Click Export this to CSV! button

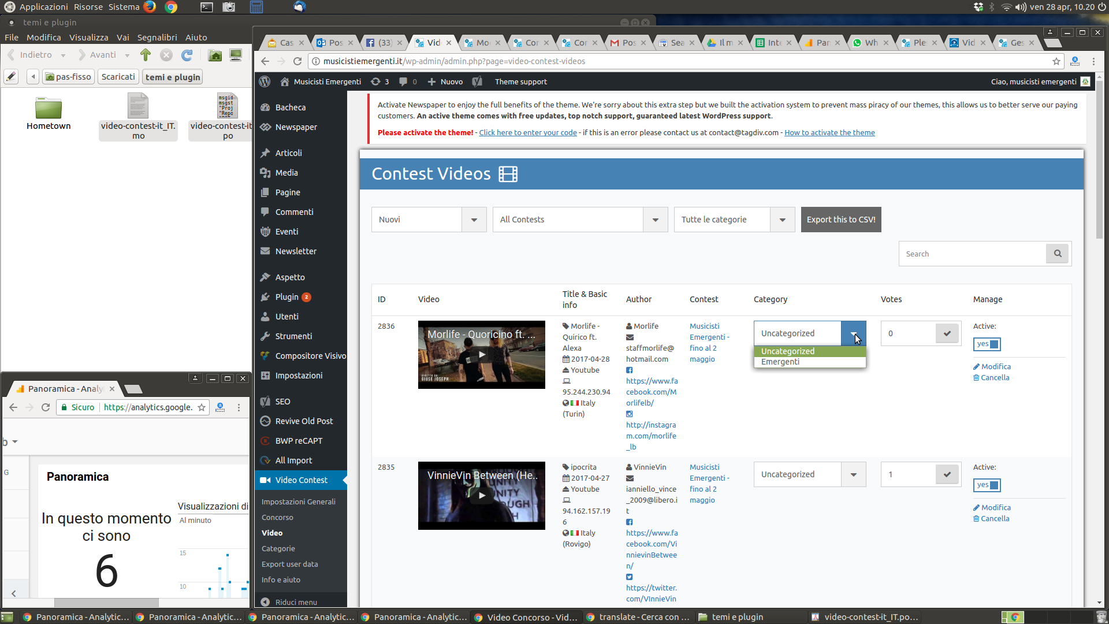pos(841,220)
